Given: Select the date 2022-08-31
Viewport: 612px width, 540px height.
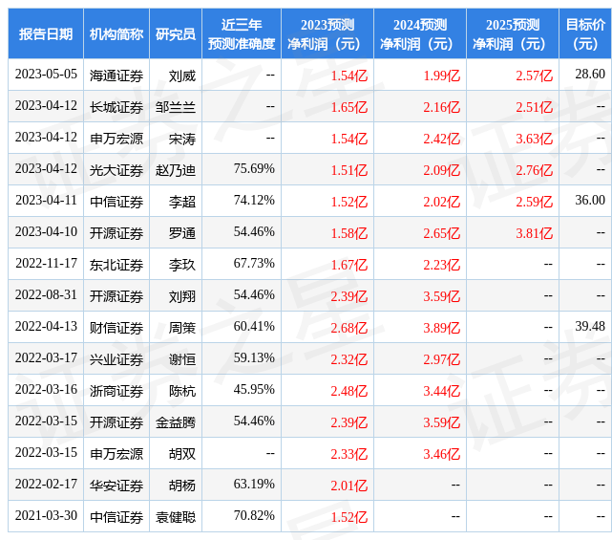Looking at the screenshot, I should (x=46, y=295).
